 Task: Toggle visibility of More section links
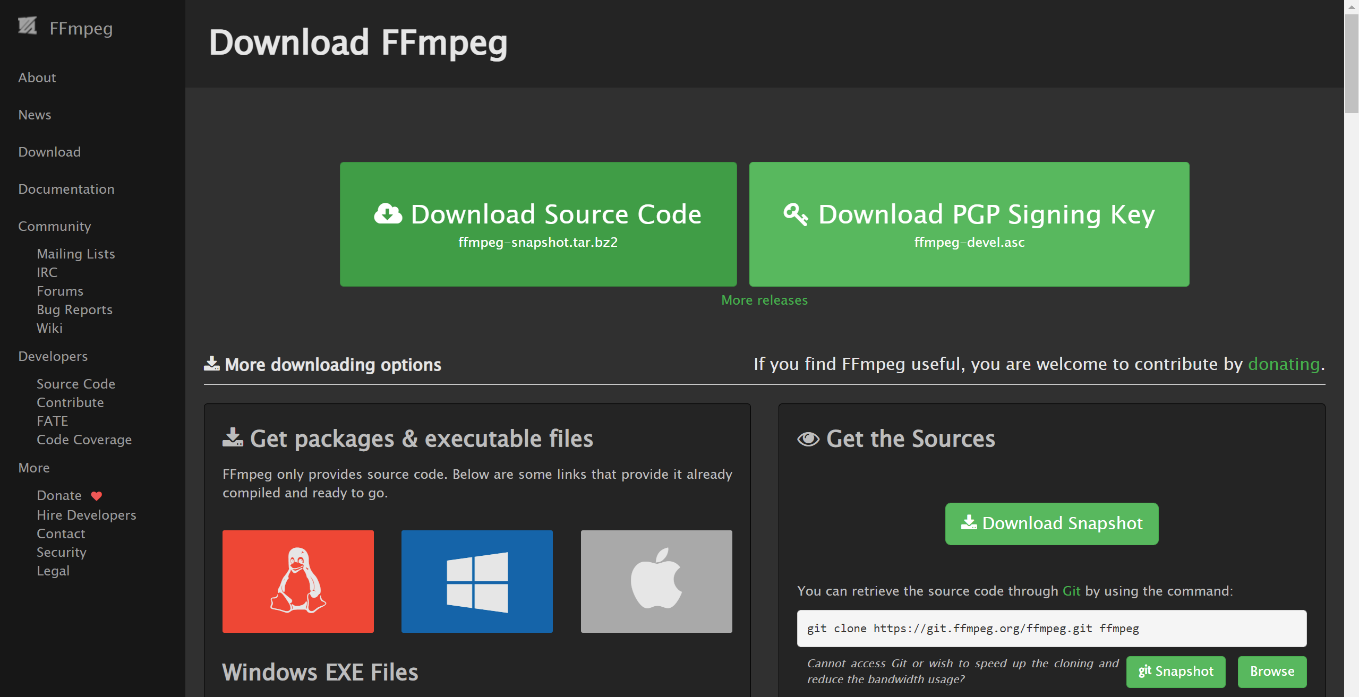pyautogui.click(x=33, y=468)
